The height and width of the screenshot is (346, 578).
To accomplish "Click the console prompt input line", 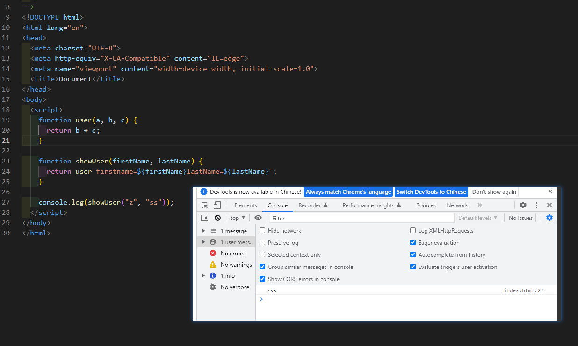I will 407,299.
